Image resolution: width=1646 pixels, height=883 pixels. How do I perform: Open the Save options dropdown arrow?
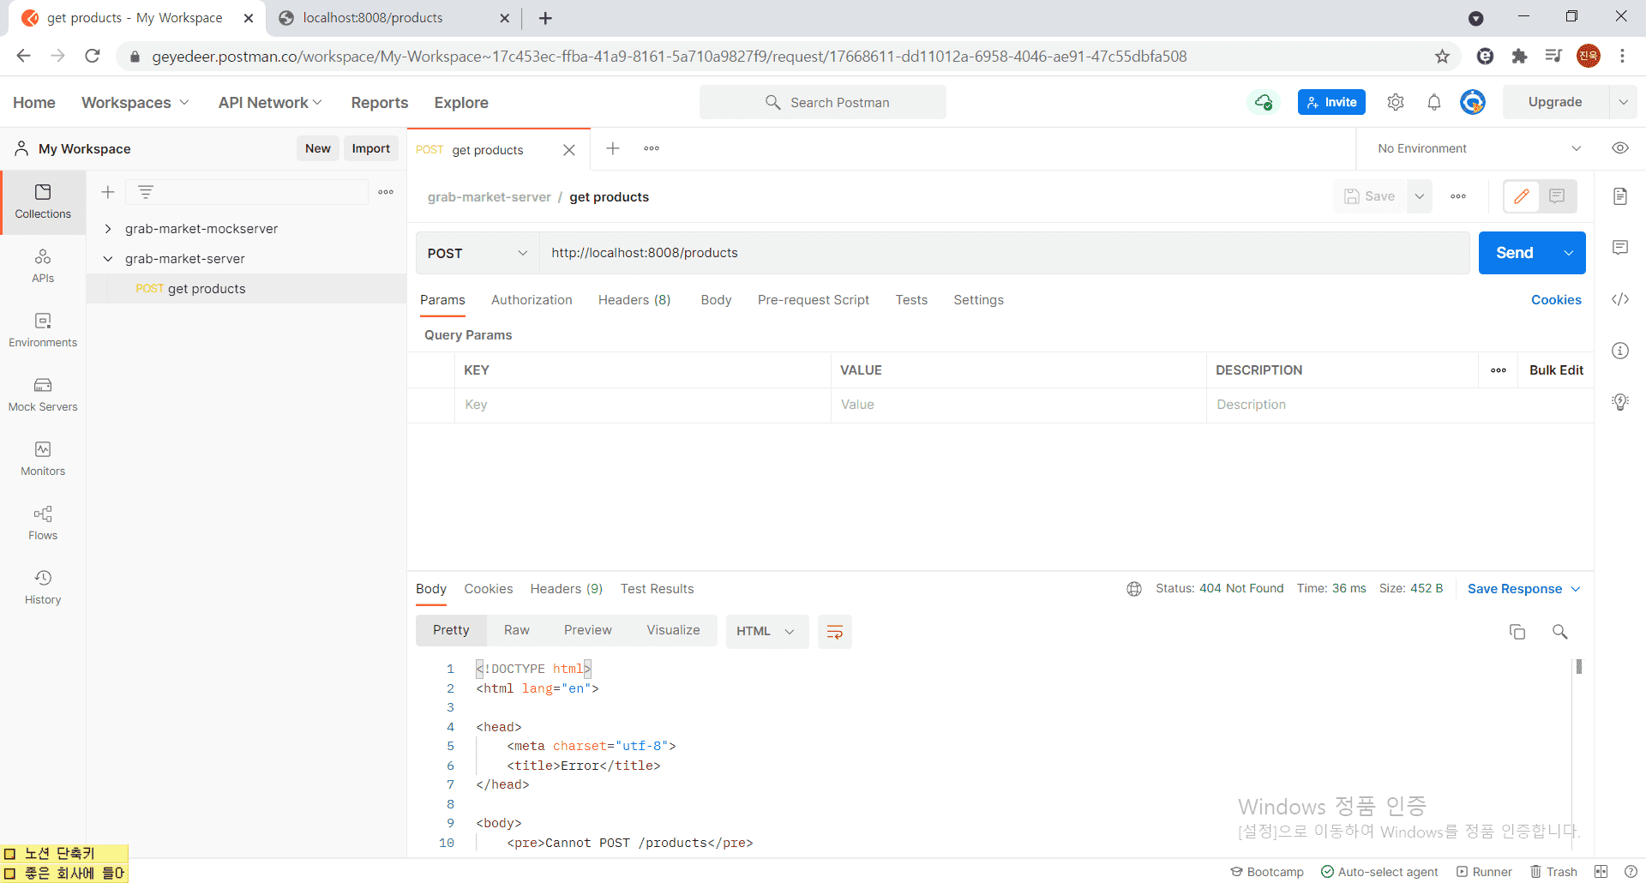click(x=1420, y=196)
